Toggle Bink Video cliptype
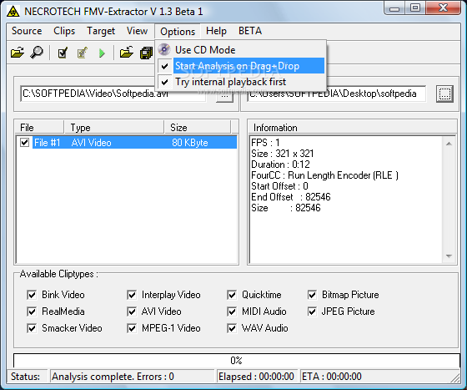The height and width of the screenshot is (390, 467). coord(32,295)
